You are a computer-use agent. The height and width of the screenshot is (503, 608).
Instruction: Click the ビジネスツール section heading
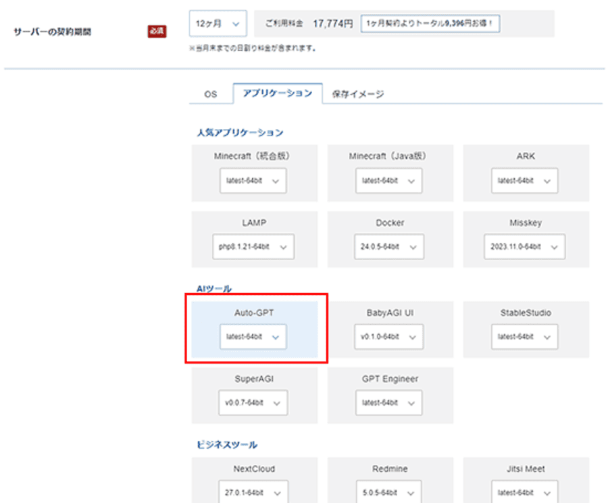click(227, 444)
